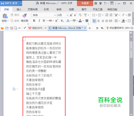Switch to the 审阅 tab
134x116 pixels.
[x=59, y=9]
